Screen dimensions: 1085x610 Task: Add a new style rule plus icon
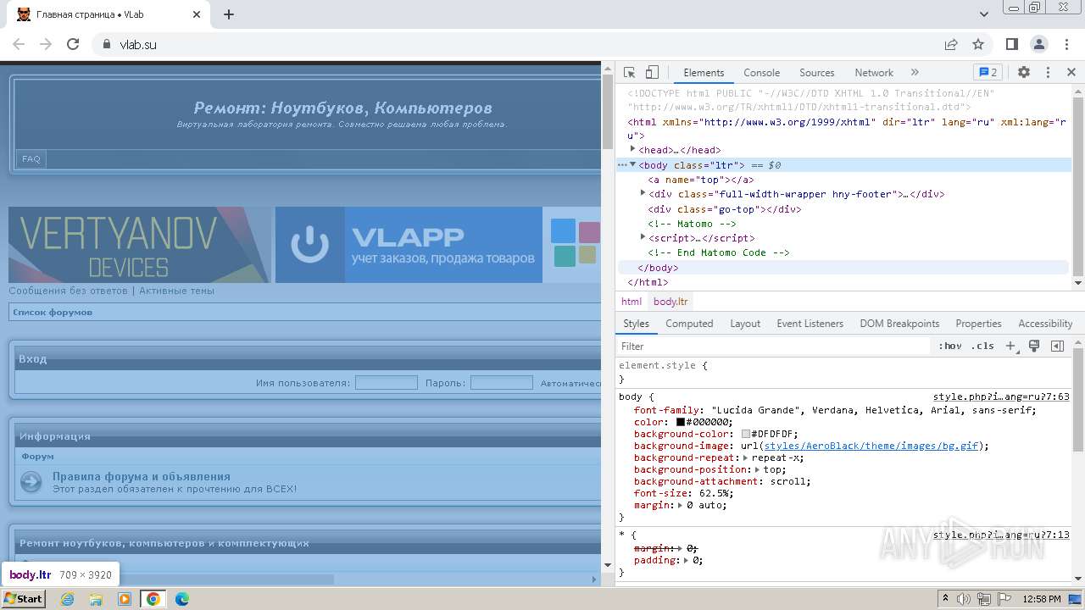[x=1010, y=347]
